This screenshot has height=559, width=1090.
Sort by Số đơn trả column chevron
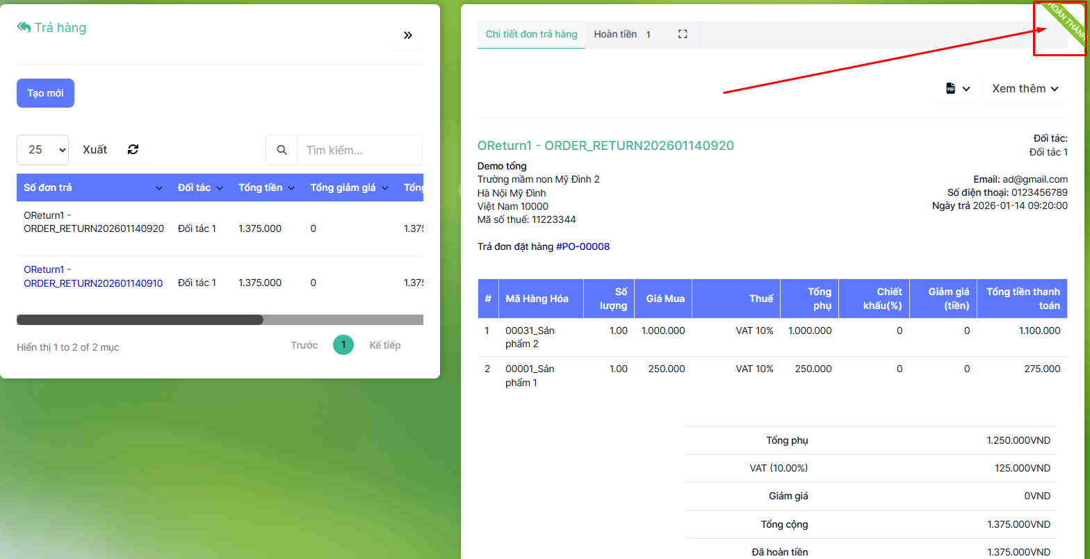159,188
